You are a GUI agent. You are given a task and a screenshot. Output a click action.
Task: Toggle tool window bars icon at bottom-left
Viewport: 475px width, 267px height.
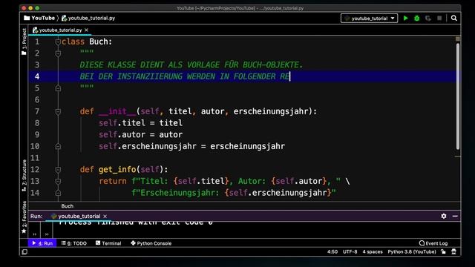tap(24, 252)
